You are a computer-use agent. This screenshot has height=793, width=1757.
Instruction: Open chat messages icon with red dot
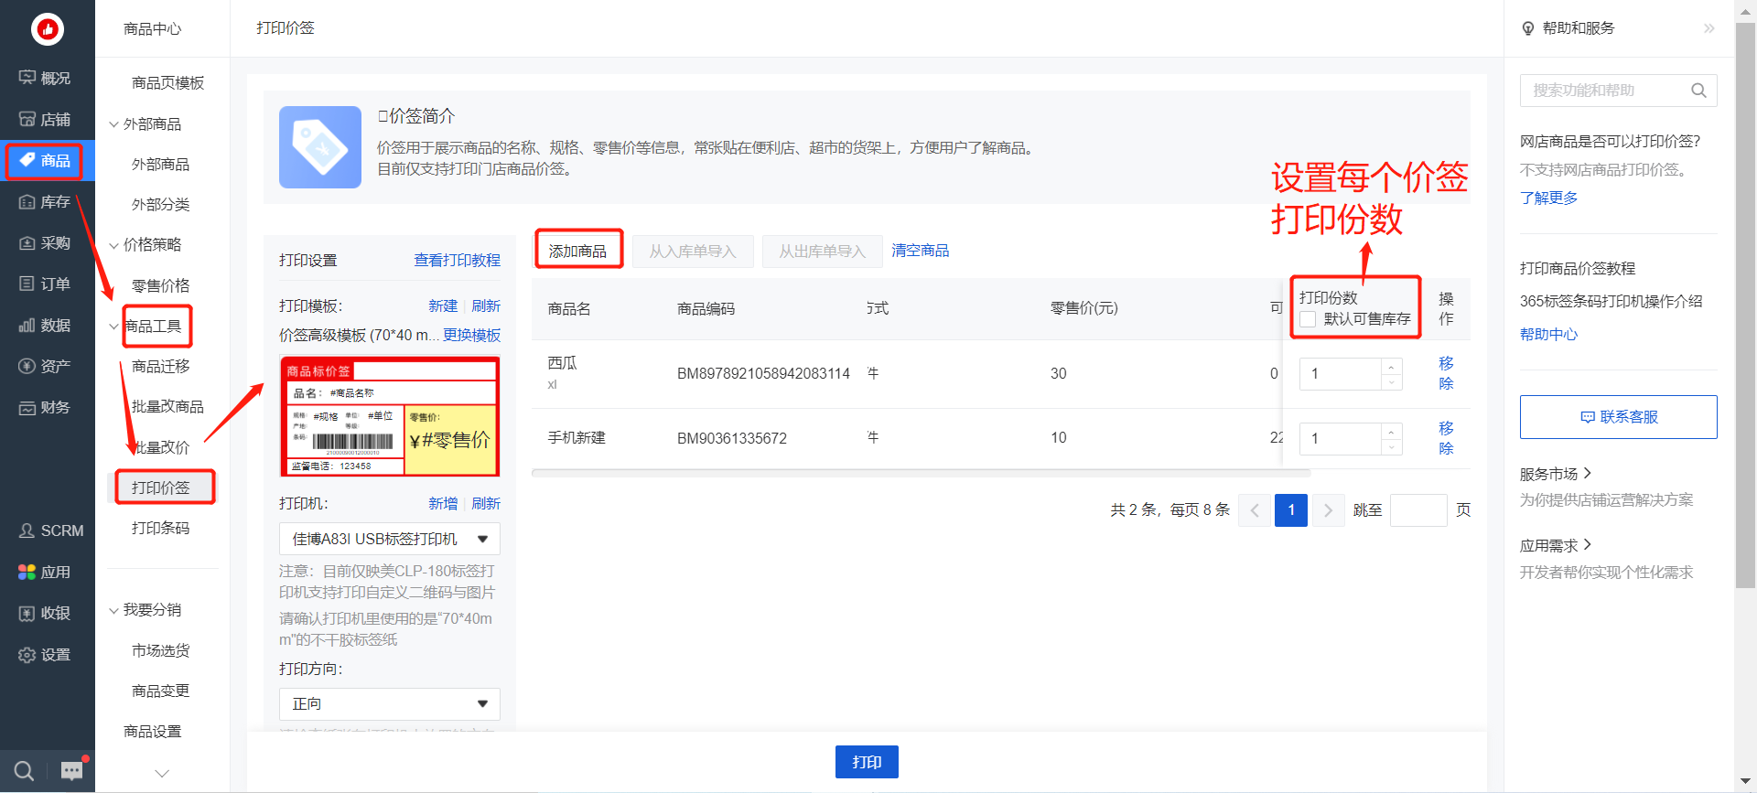72,770
